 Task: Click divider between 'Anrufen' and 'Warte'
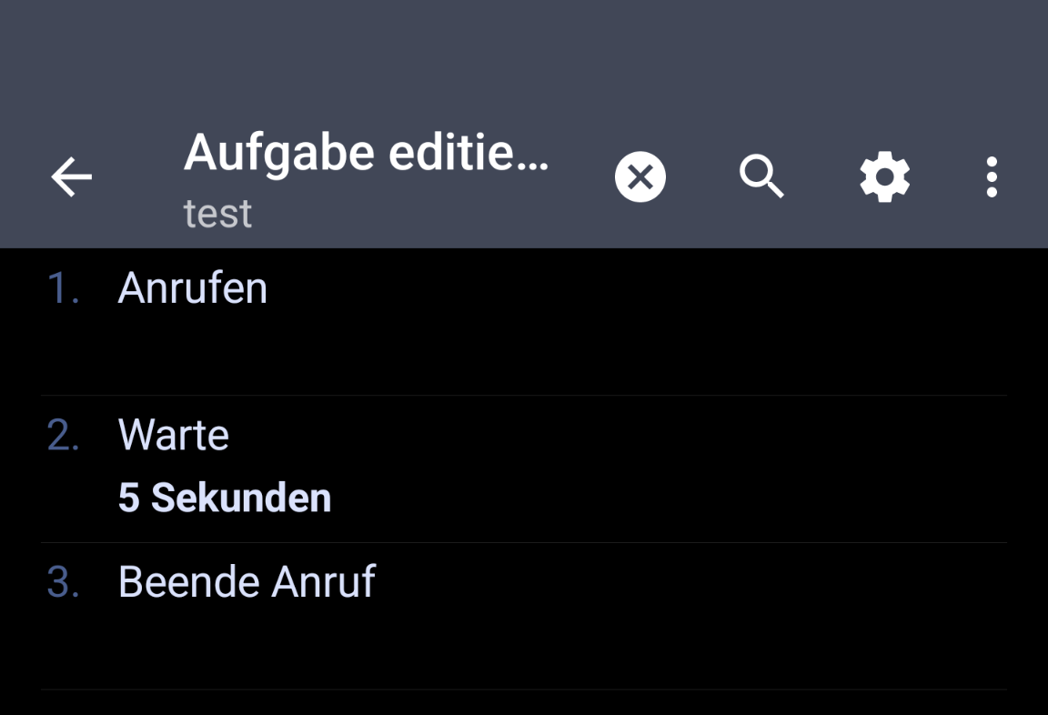tap(523, 396)
